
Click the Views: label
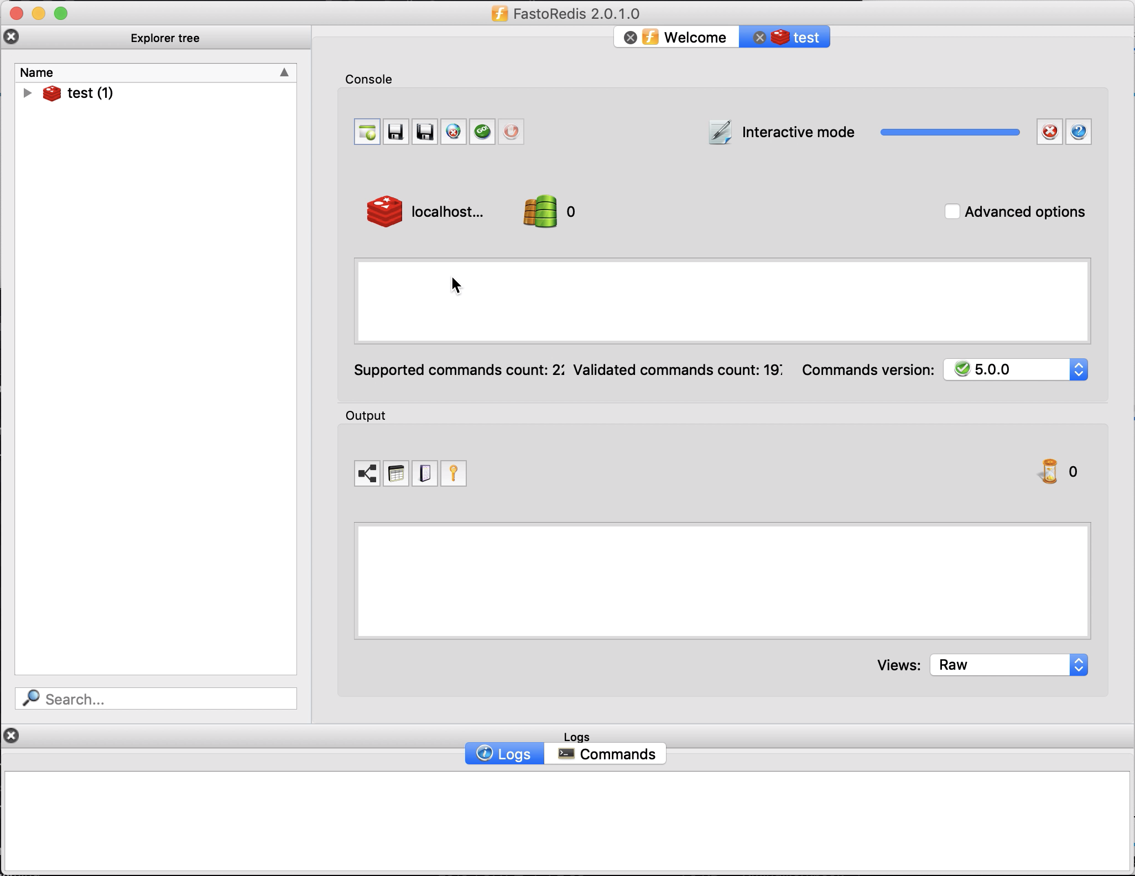click(899, 665)
